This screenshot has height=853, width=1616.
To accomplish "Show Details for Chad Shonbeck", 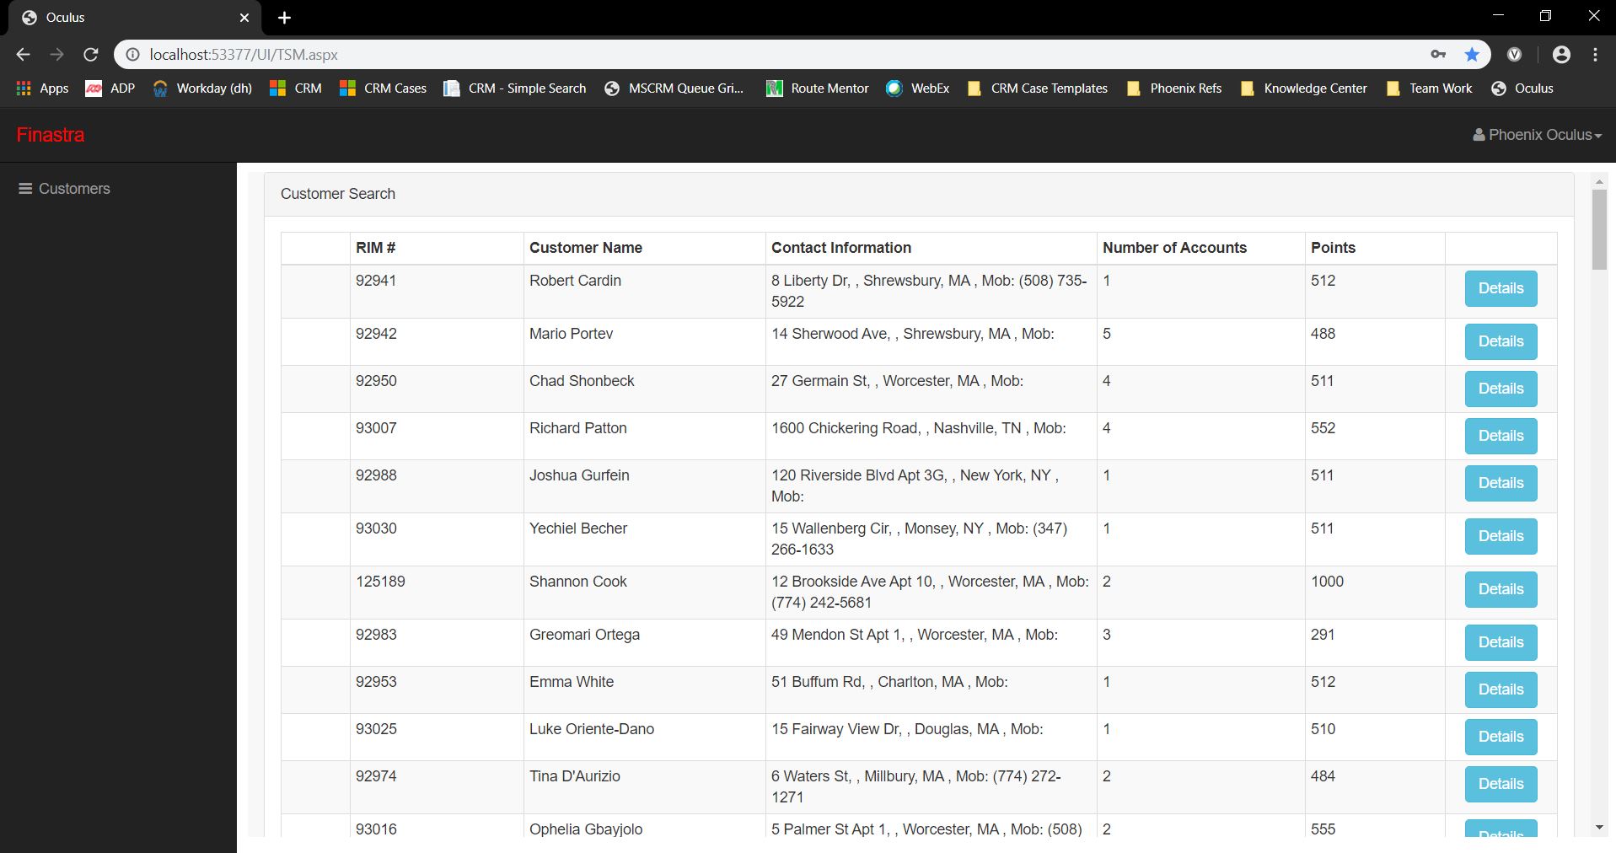I will click(x=1501, y=389).
